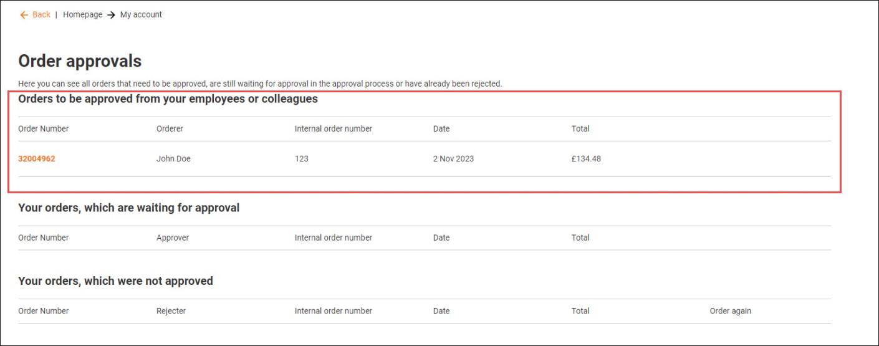Click the Order approvals page heading

point(80,61)
